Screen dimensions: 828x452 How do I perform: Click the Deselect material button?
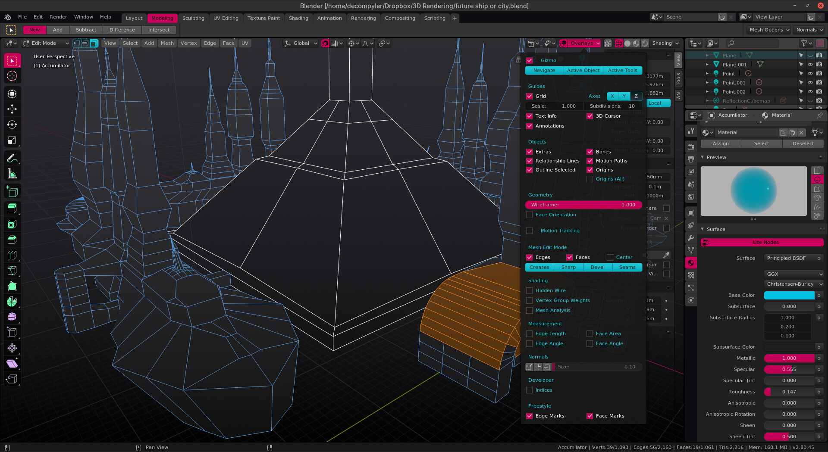tap(803, 144)
